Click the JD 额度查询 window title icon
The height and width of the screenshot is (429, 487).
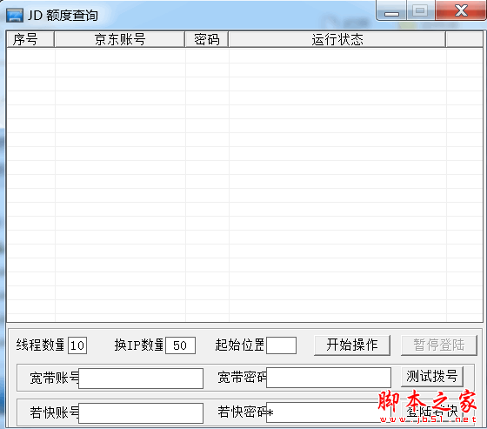(x=15, y=15)
